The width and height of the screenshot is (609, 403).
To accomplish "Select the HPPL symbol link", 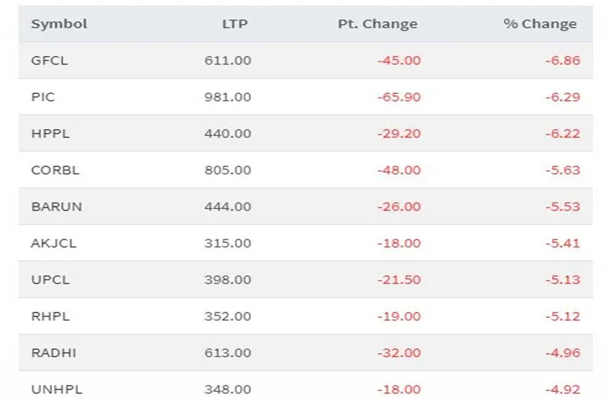I will click(x=50, y=133).
